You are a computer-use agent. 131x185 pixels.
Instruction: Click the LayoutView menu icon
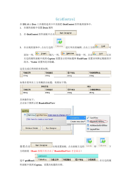coord(88,129)
